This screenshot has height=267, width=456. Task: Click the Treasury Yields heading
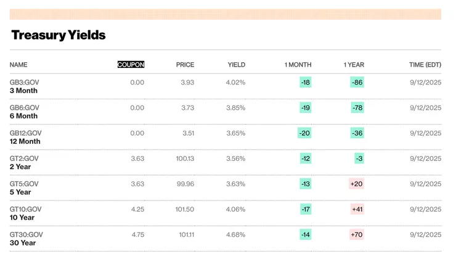point(59,35)
